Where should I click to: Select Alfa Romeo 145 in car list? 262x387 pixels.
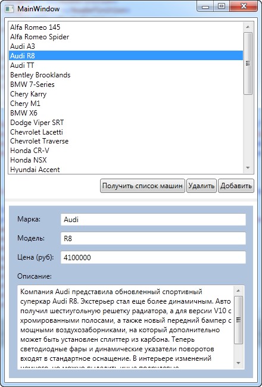point(126,27)
